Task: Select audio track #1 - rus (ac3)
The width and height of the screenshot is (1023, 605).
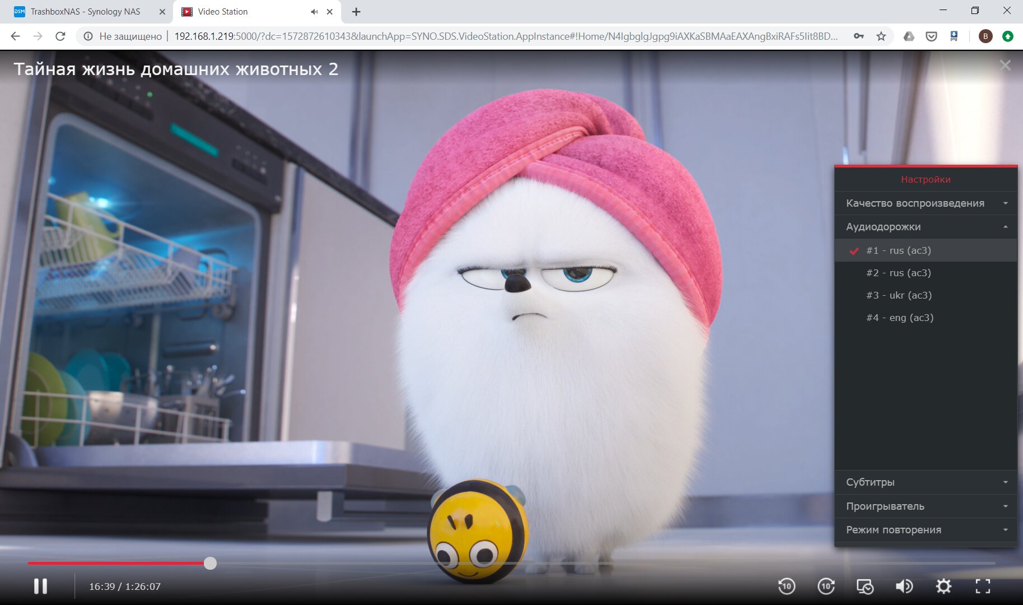Action: click(926, 250)
